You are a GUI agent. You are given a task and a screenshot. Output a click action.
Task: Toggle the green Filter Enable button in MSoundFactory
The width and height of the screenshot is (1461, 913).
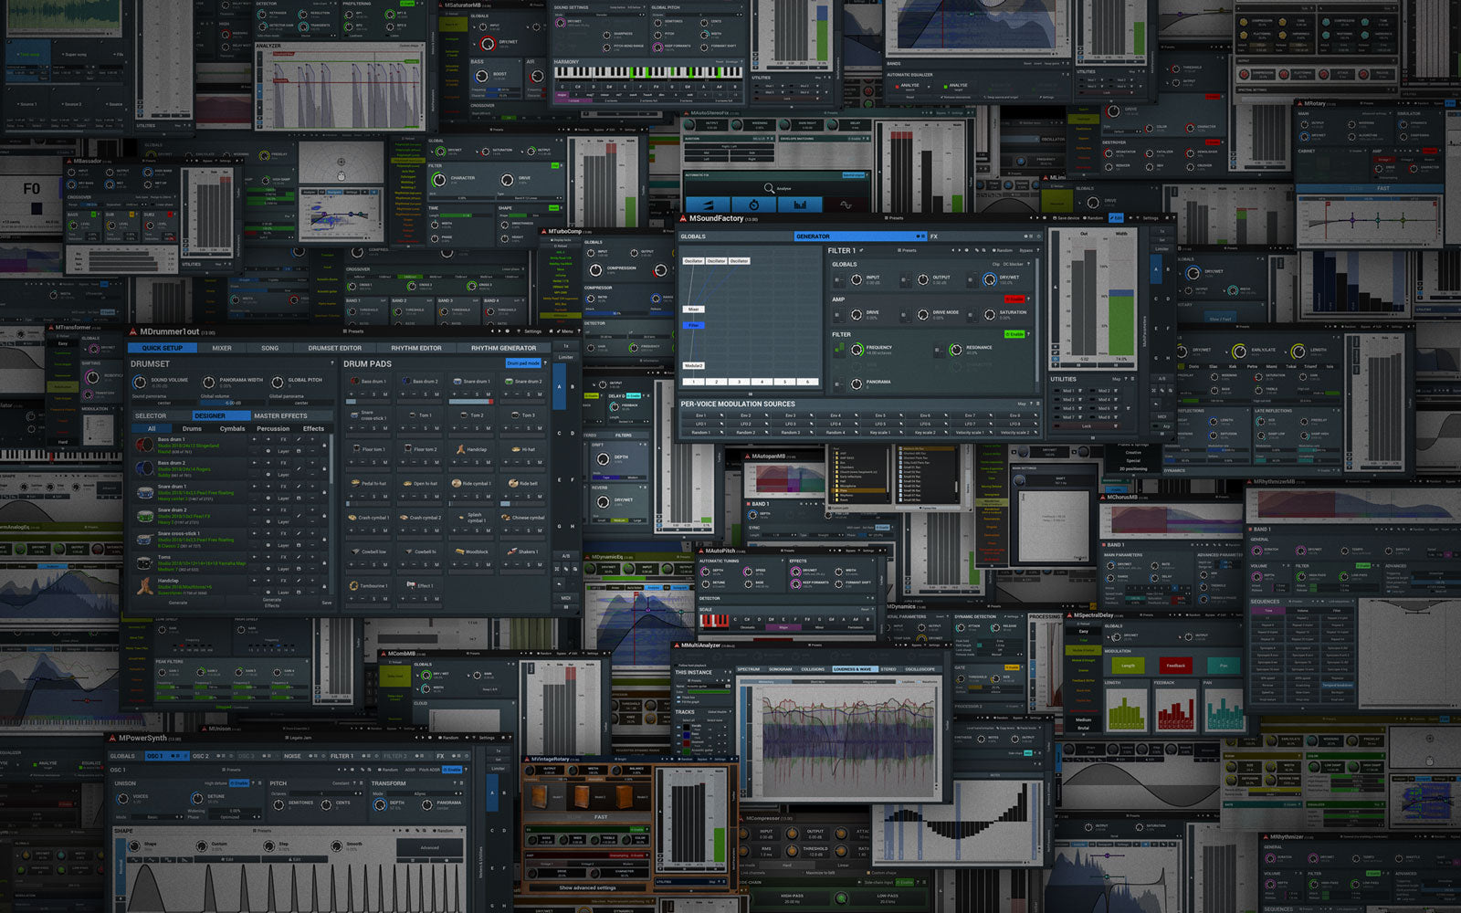tap(1014, 335)
